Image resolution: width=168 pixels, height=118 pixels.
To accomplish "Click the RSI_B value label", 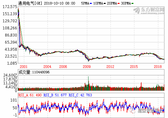I will 55,95.
